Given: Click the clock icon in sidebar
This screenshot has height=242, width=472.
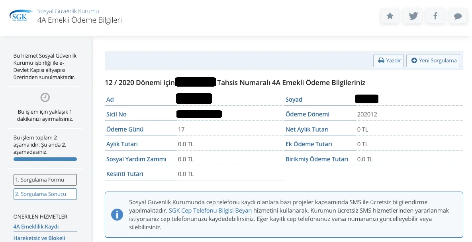Looking at the screenshot, I should click(45, 97).
